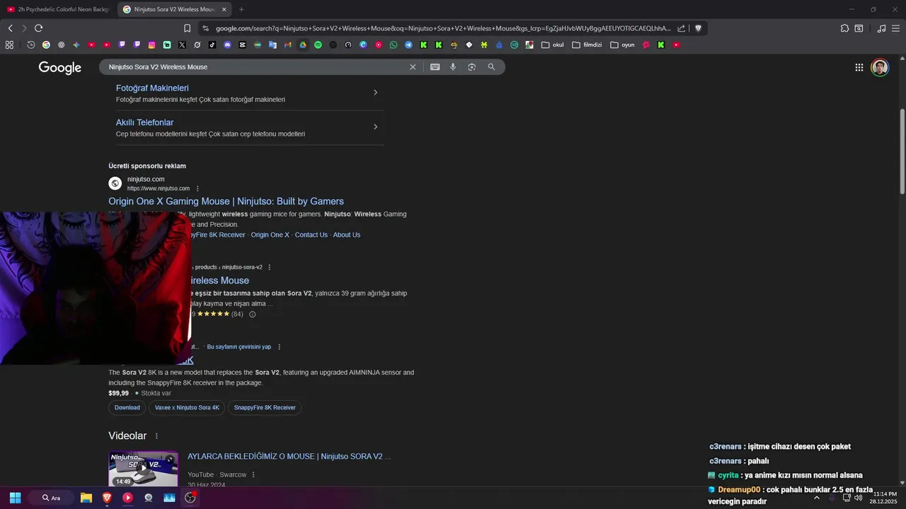Reload the page with the refresh icon
This screenshot has height=509, width=906.
tap(38, 28)
